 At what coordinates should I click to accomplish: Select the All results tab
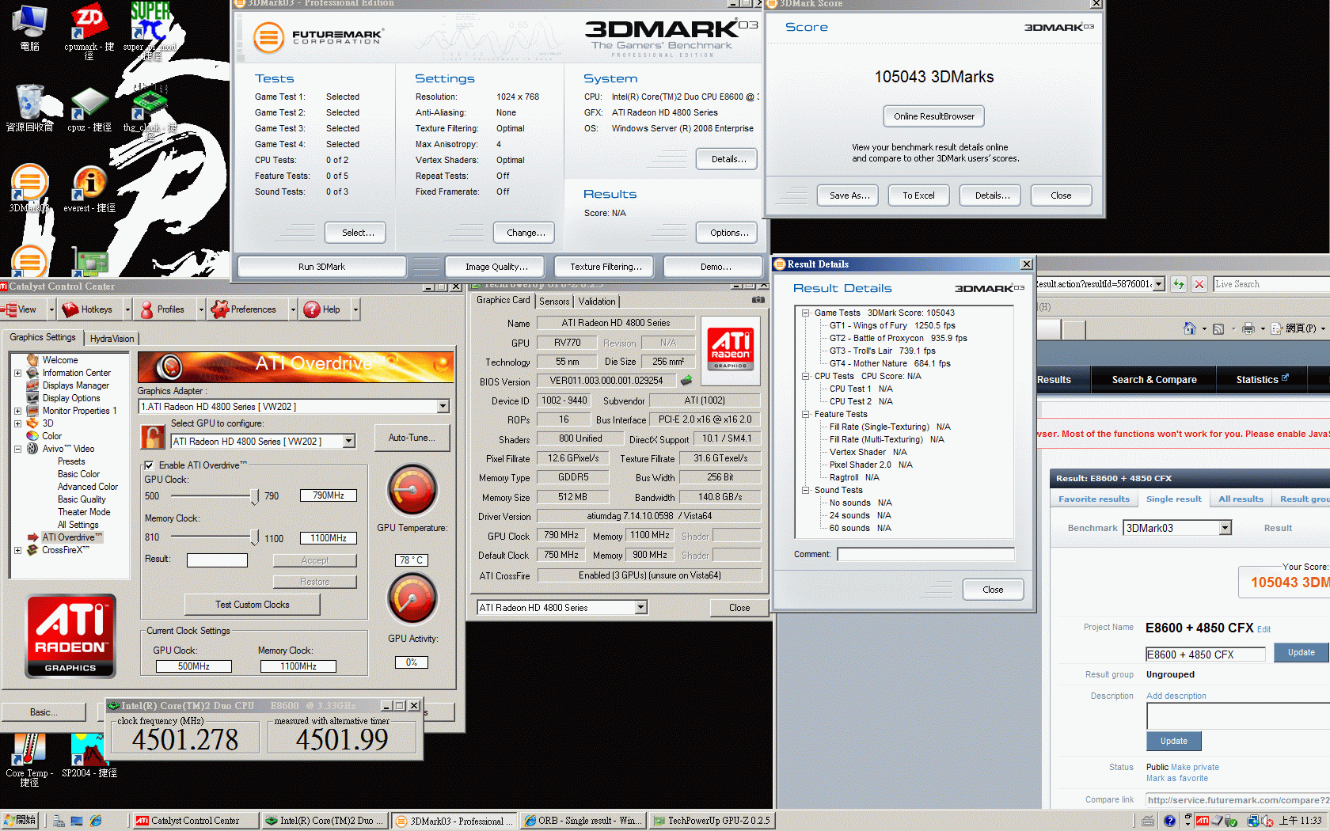click(1241, 499)
